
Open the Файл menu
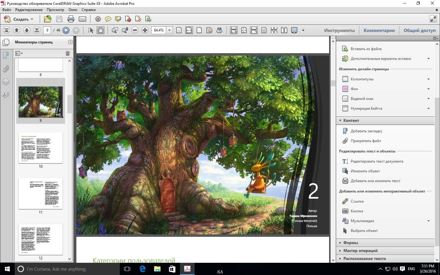click(6, 10)
